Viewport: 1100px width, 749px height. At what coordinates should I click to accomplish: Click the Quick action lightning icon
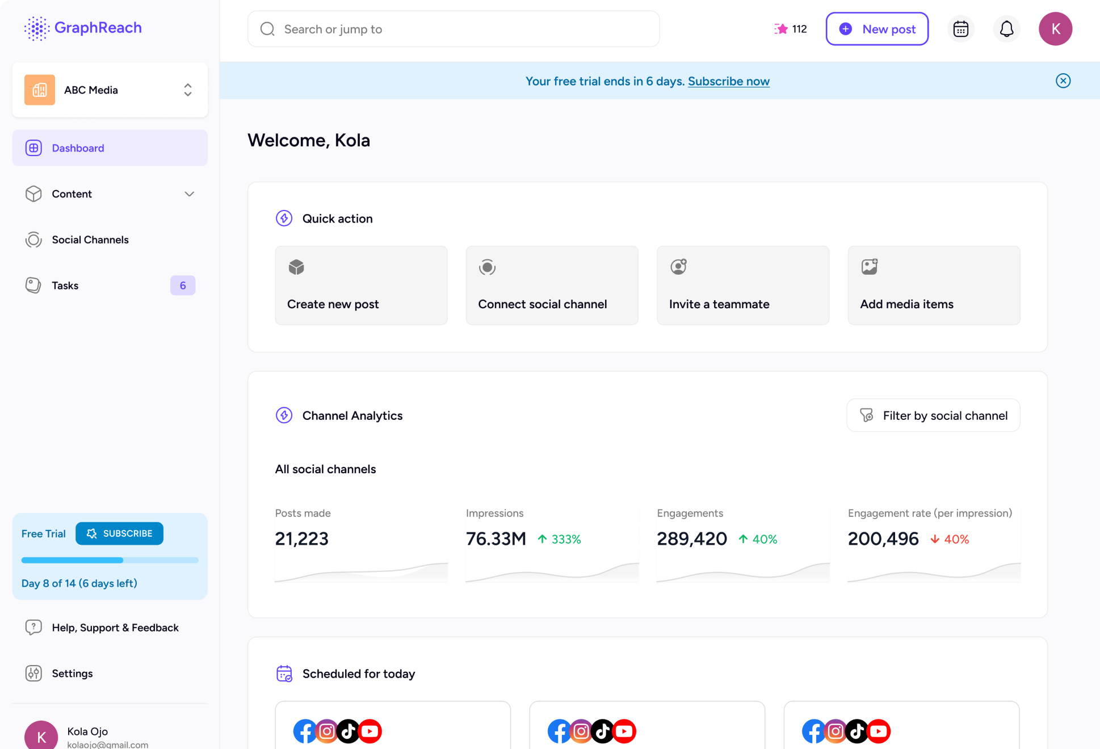(x=284, y=218)
